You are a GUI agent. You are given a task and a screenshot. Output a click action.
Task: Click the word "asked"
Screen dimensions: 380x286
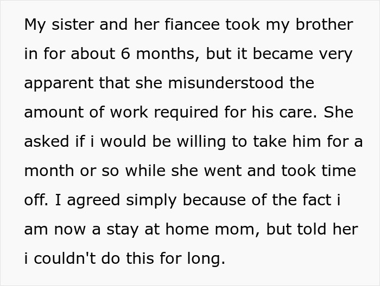point(45,142)
